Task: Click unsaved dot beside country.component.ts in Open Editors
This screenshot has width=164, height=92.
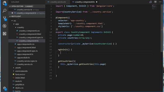Action: tap(12, 13)
